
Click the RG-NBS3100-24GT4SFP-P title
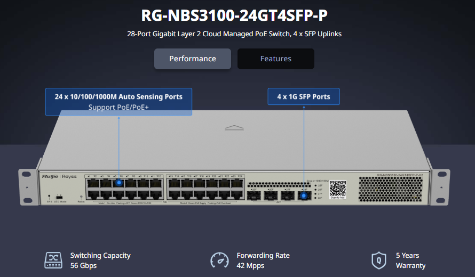pos(234,15)
